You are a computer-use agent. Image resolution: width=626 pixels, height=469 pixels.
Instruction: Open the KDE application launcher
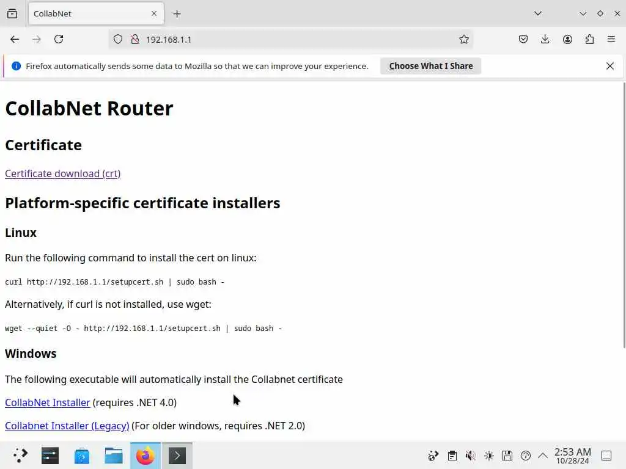pyautogui.click(x=20, y=456)
